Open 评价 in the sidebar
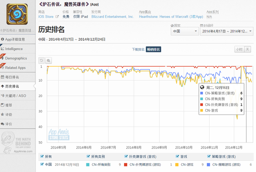 click(x=18, y=124)
